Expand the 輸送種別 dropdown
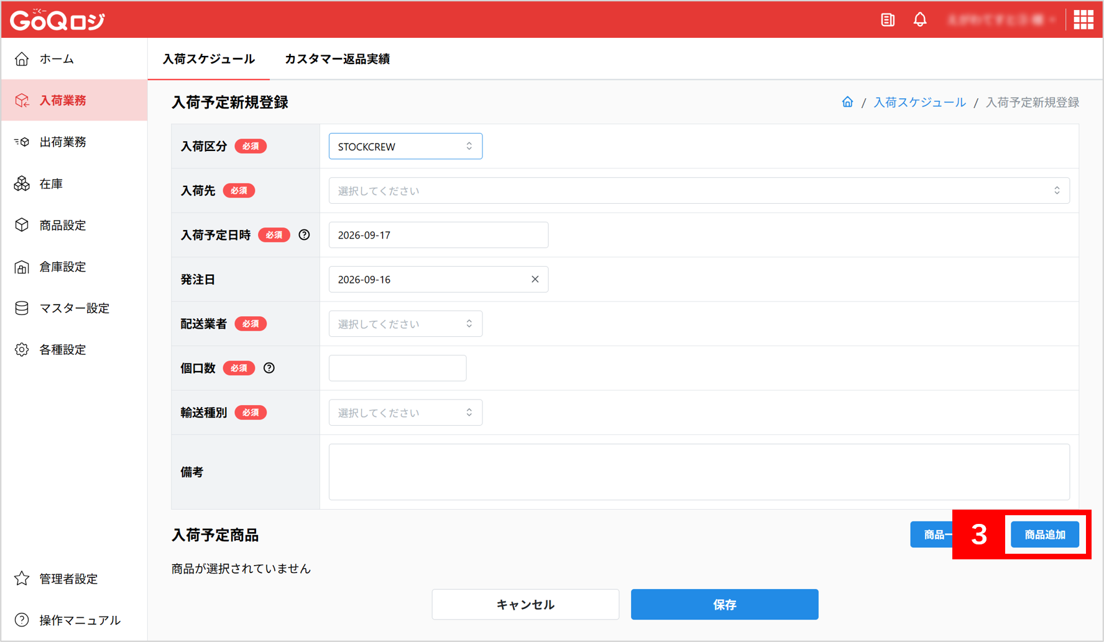 coord(405,413)
